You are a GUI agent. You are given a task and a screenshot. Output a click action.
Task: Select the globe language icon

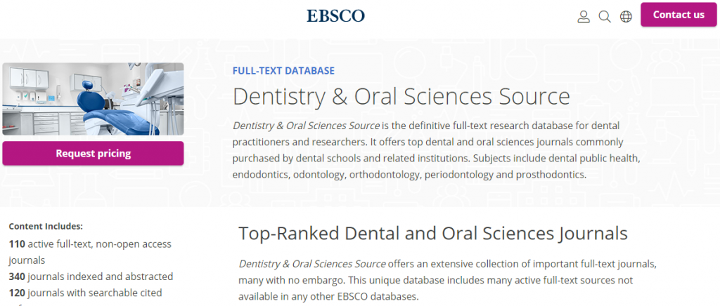(626, 16)
